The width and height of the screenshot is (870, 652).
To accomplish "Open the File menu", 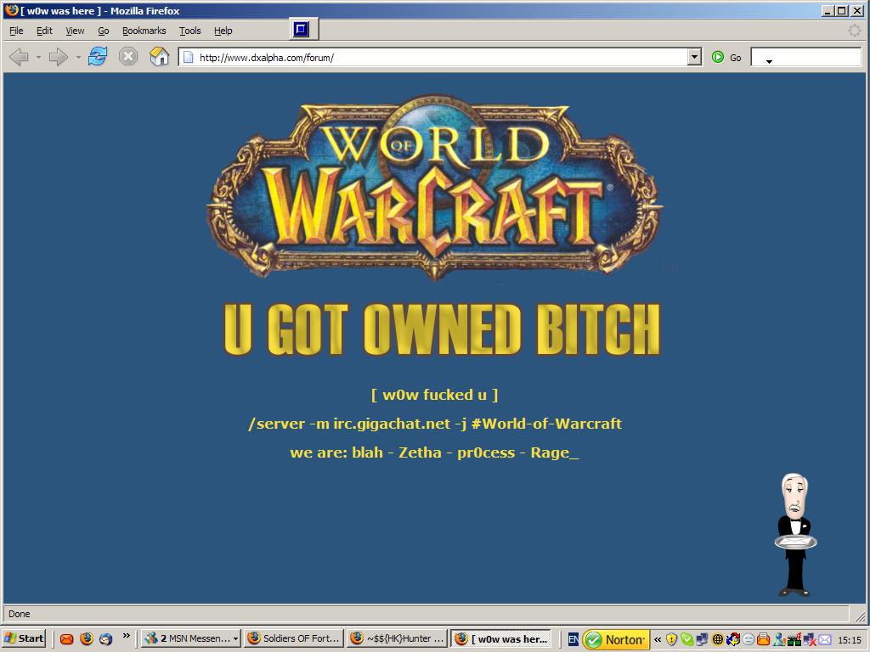I will [x=16, y=31].
